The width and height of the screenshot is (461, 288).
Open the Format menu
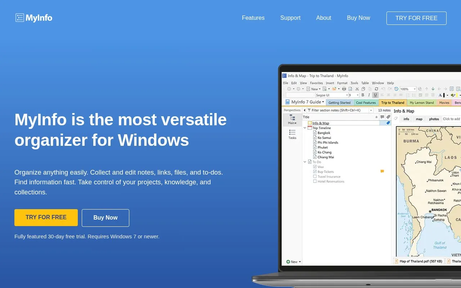click(342, 83)
